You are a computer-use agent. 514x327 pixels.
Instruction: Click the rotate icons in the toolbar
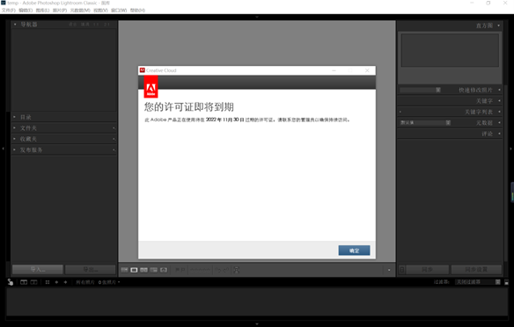(x=222, y=270)
